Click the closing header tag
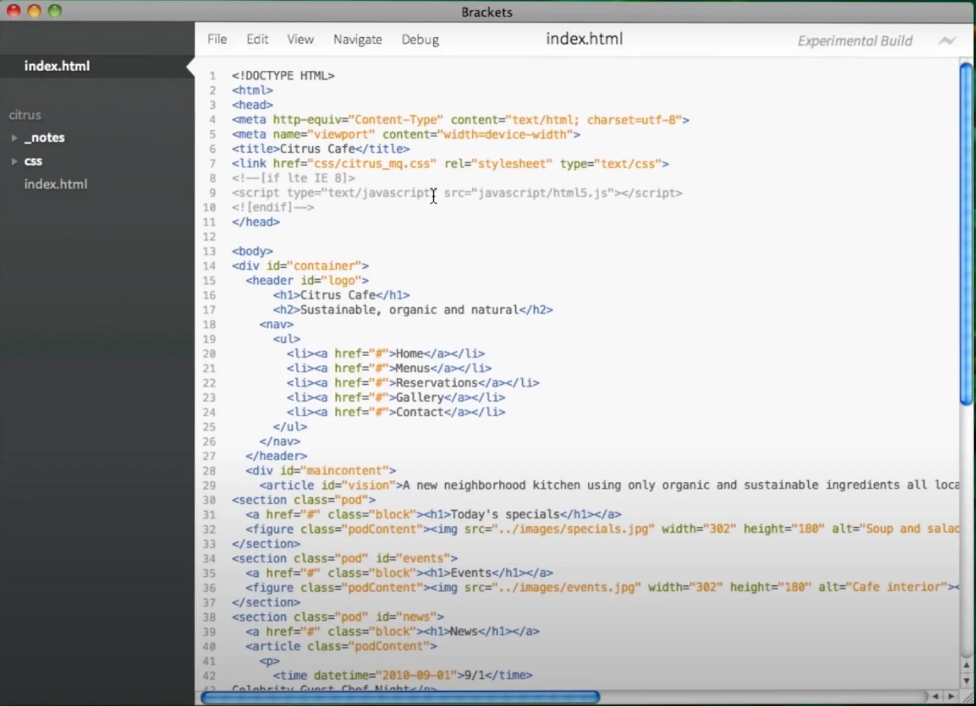This screenshot has height=706, width=976. [x=276, y=456]
